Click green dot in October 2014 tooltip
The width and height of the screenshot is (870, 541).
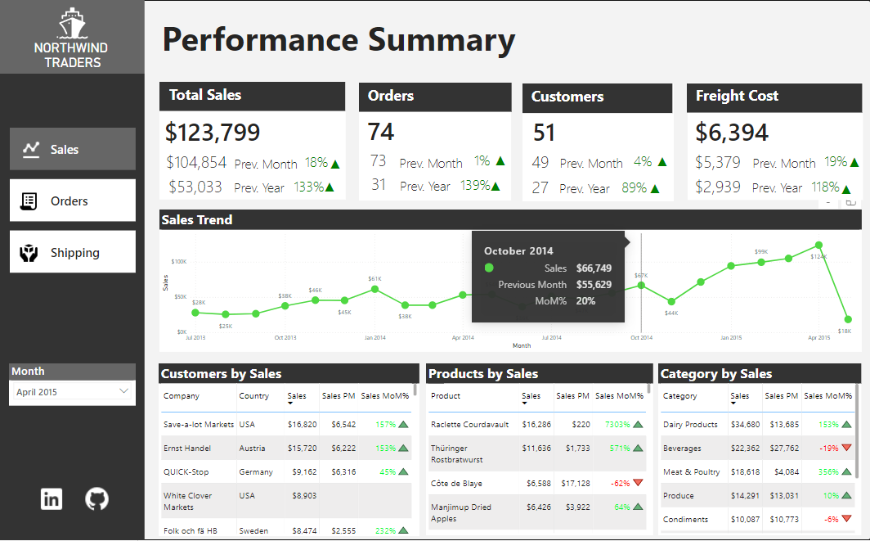(488, 268)
